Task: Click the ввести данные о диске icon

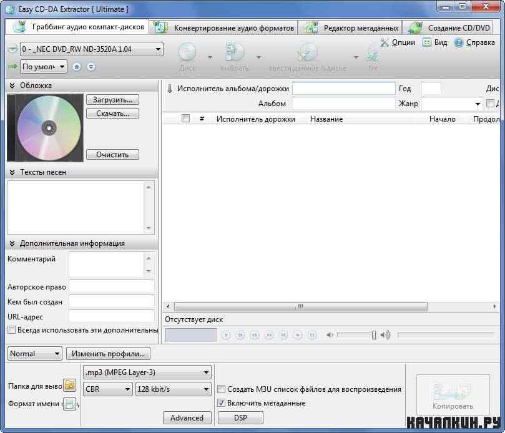Action: [x=308, y=52]
